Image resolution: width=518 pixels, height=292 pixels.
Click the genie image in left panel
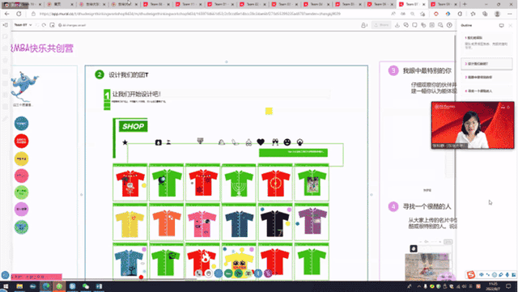click(x=24, y=87)
